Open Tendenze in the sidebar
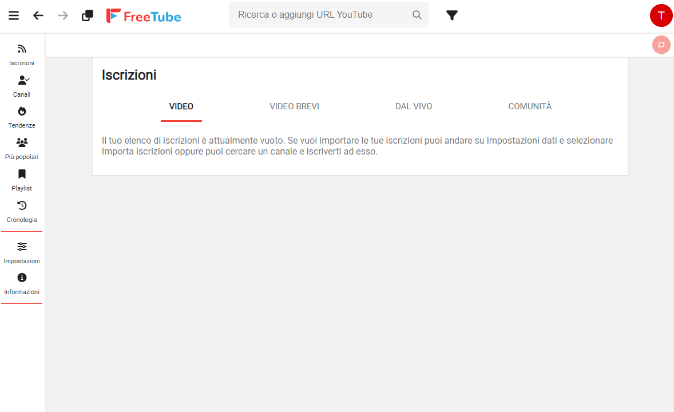Screen dimensions: 674x412 pyautogui.click(x=22, y=117)
